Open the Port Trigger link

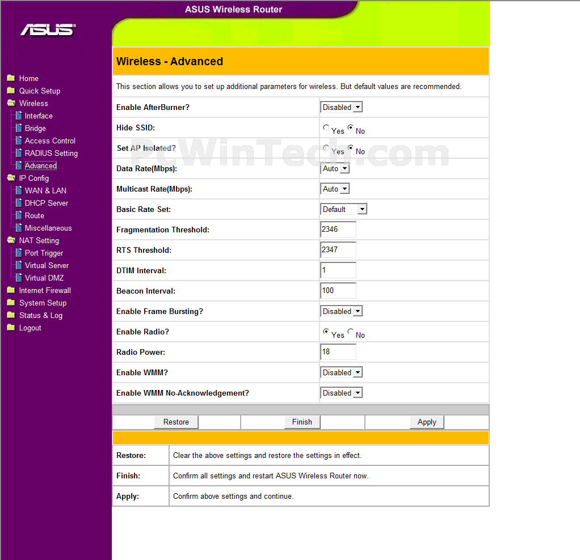[x=44, y=253]
